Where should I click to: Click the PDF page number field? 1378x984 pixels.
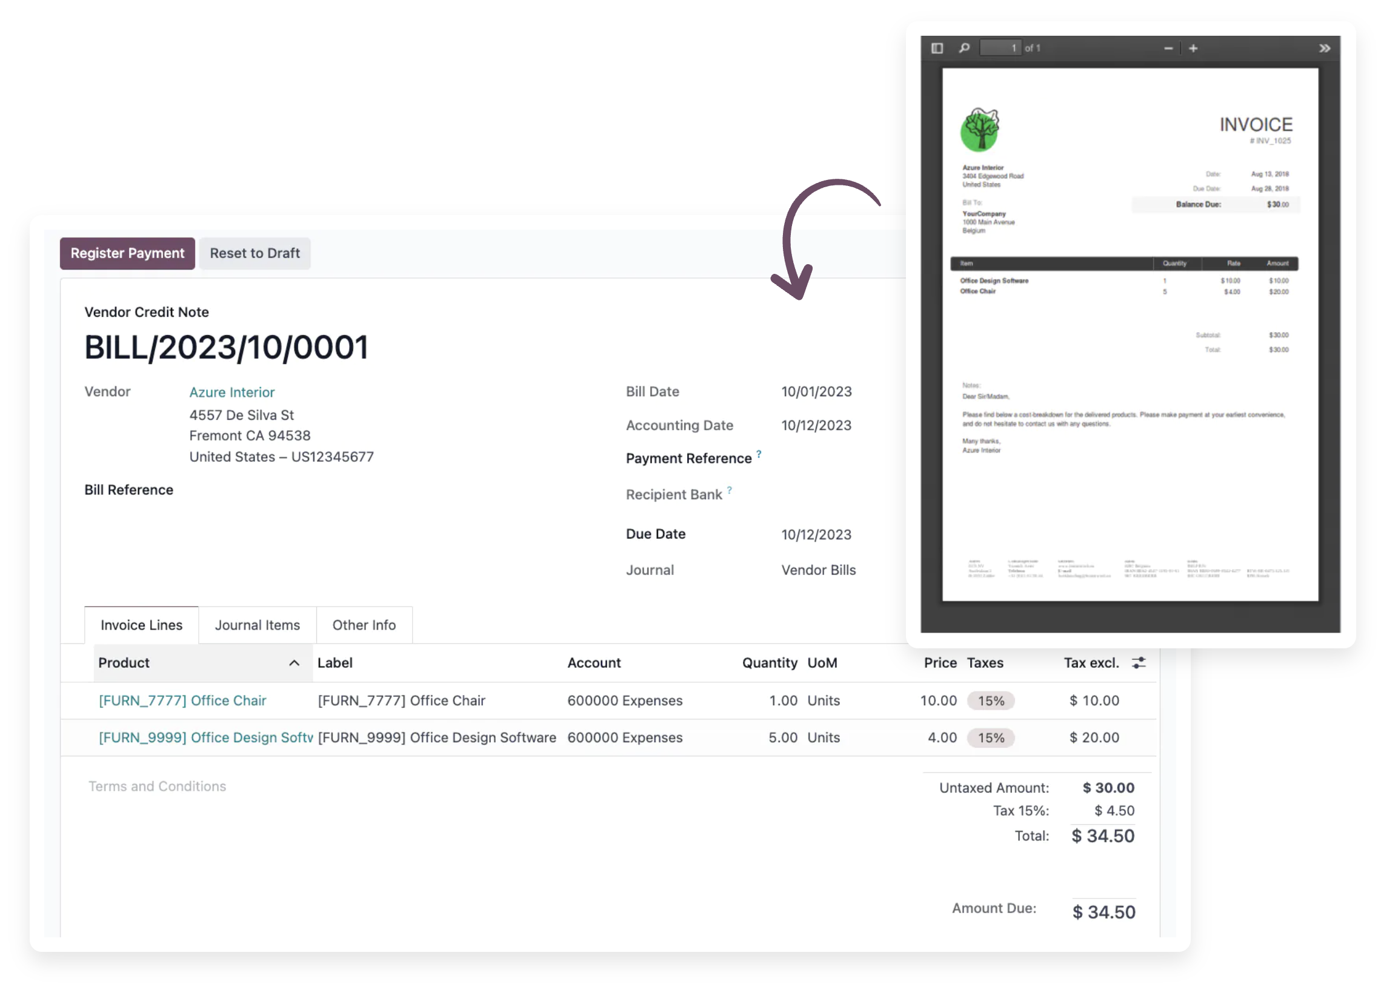click(999, 48)
